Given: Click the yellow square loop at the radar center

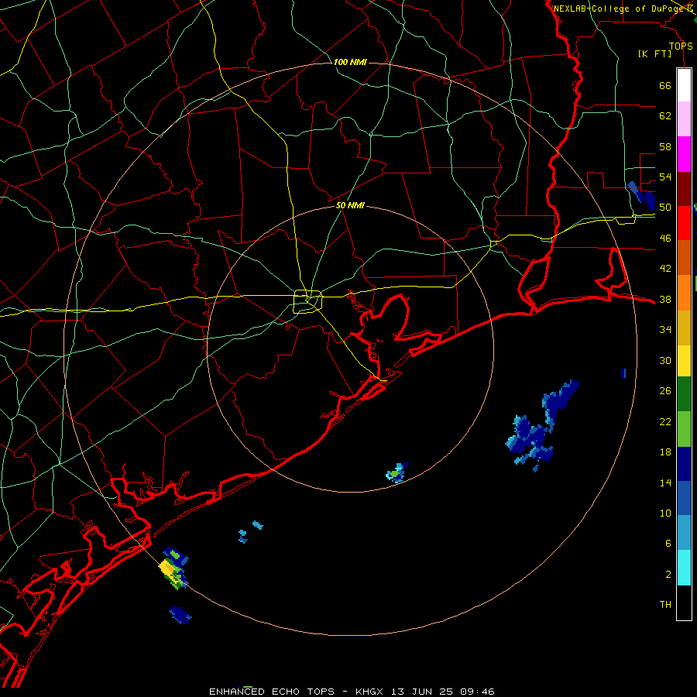Looking at the screenshot, I should pos(307,301).
